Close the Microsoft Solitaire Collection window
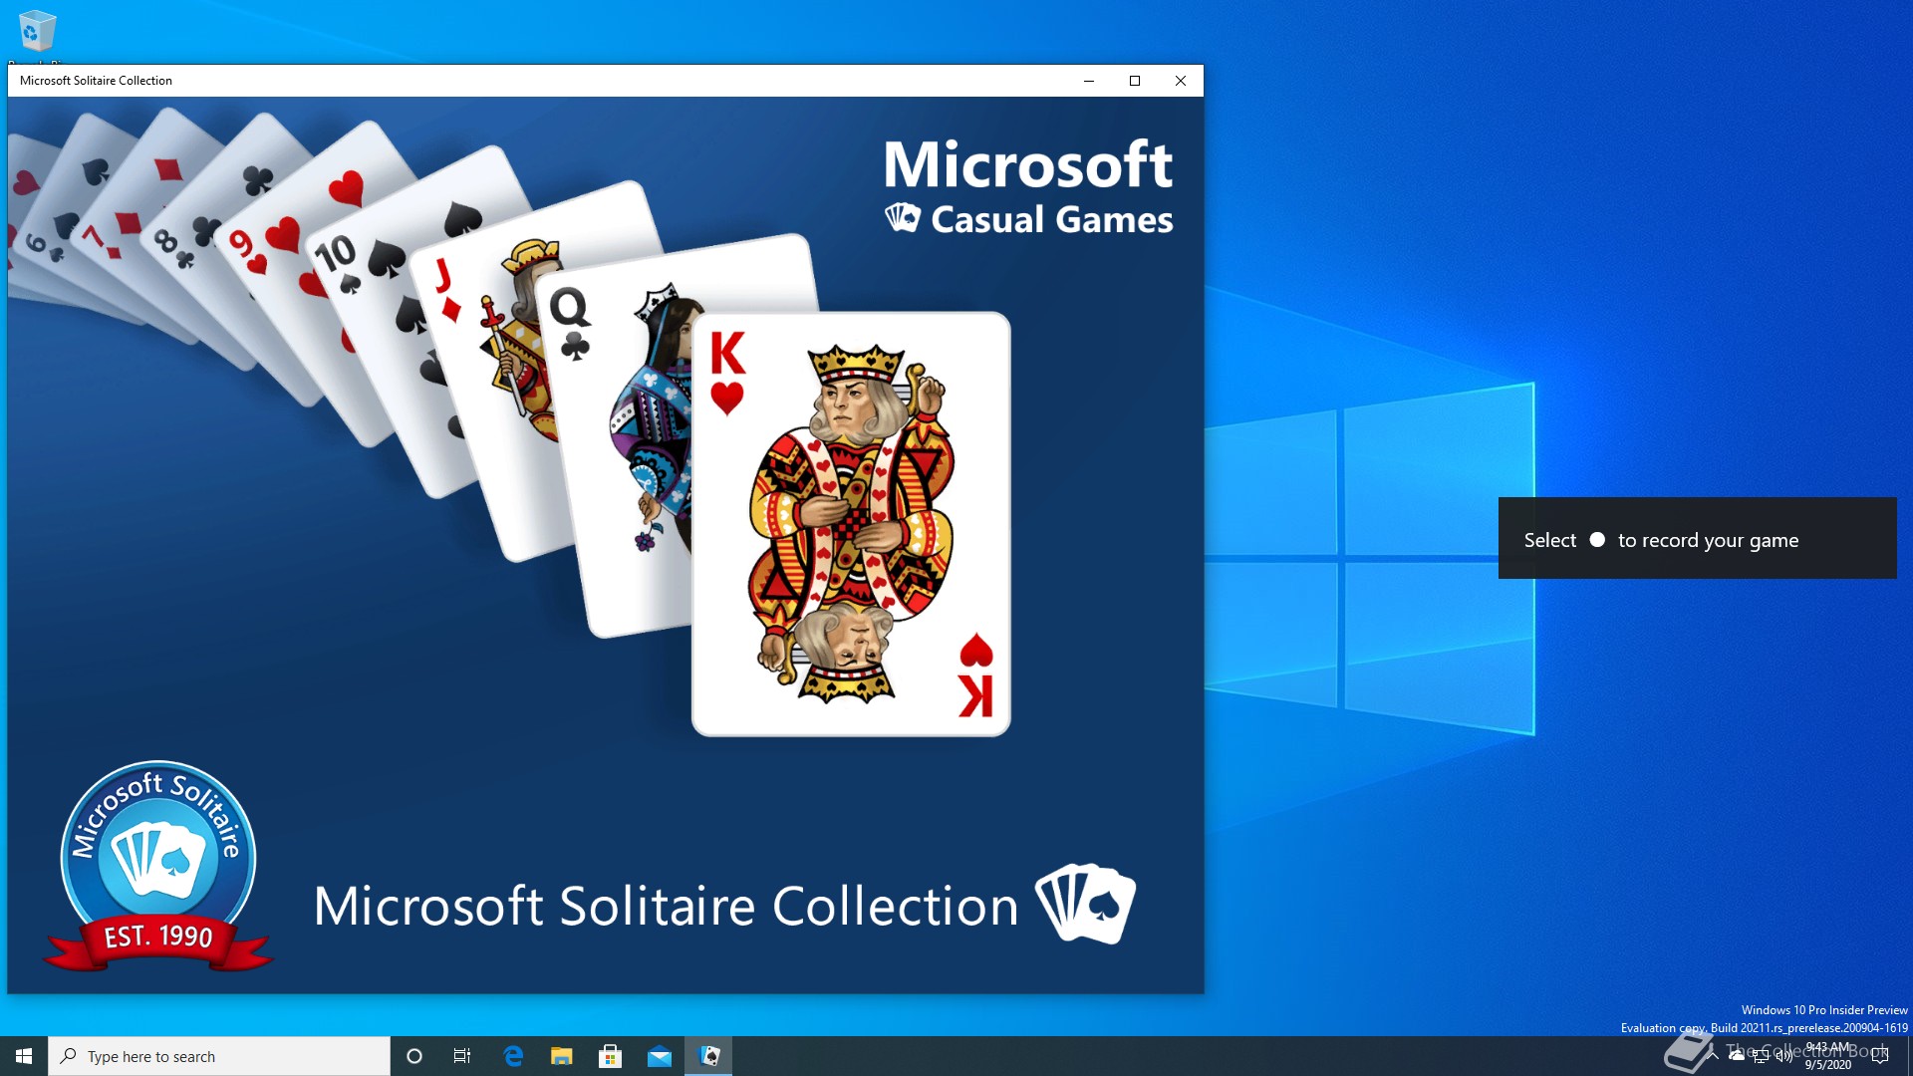This screenshot has width=1913, height=1076. coord(1181,81)
